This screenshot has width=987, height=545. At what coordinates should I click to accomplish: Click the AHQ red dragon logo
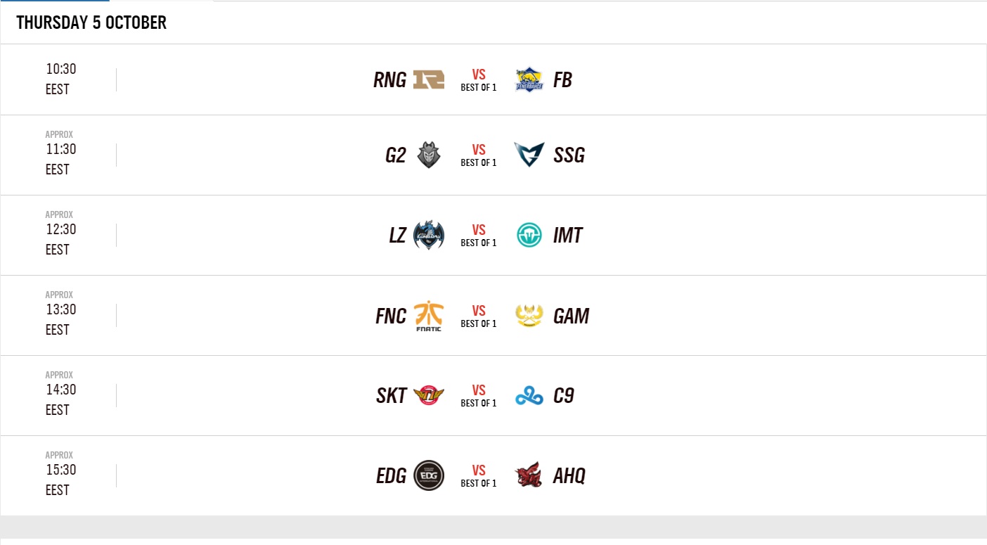[529, 476]
